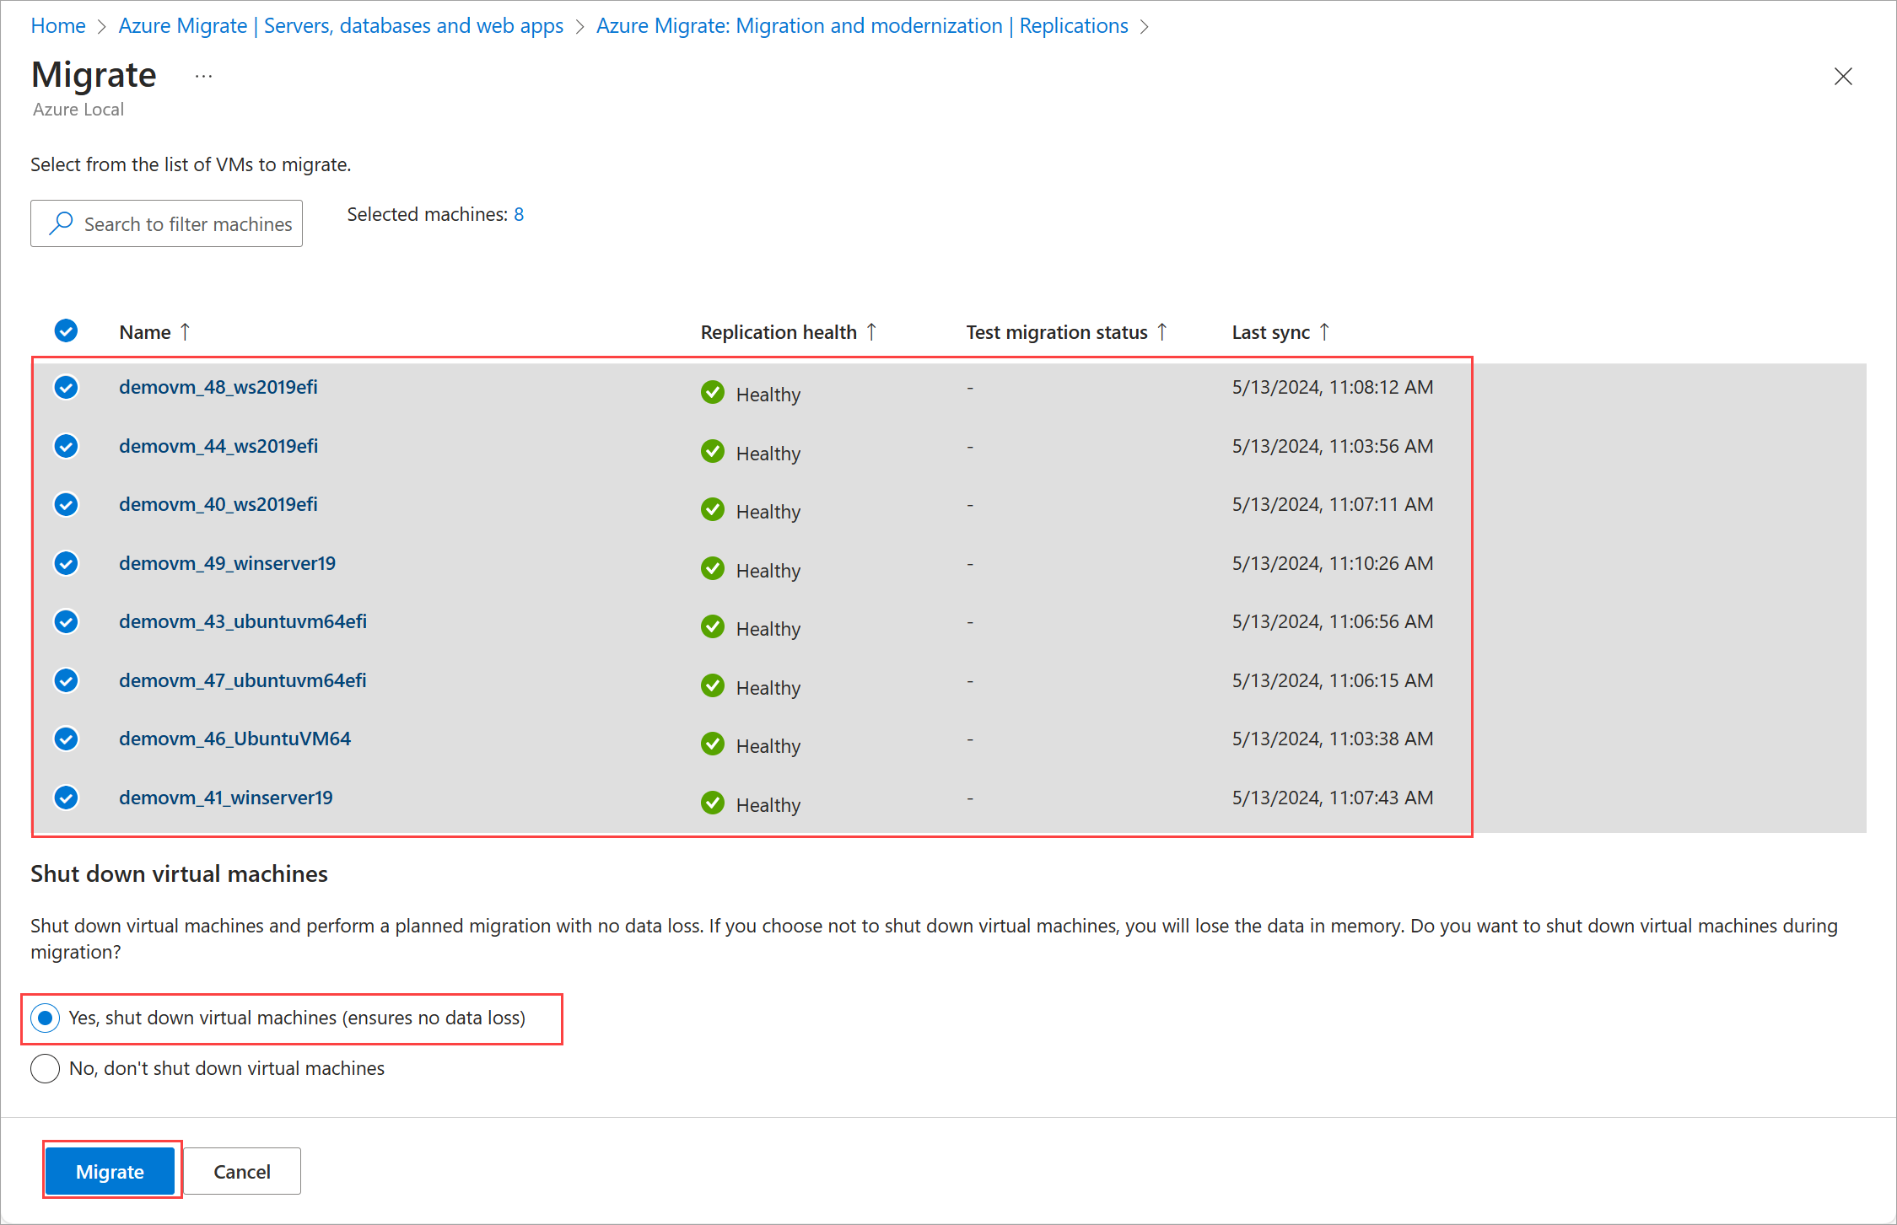Viewport: 1897px width, 1225px height.
Task: Open the Selected machines count link
Action: (518, 214)
